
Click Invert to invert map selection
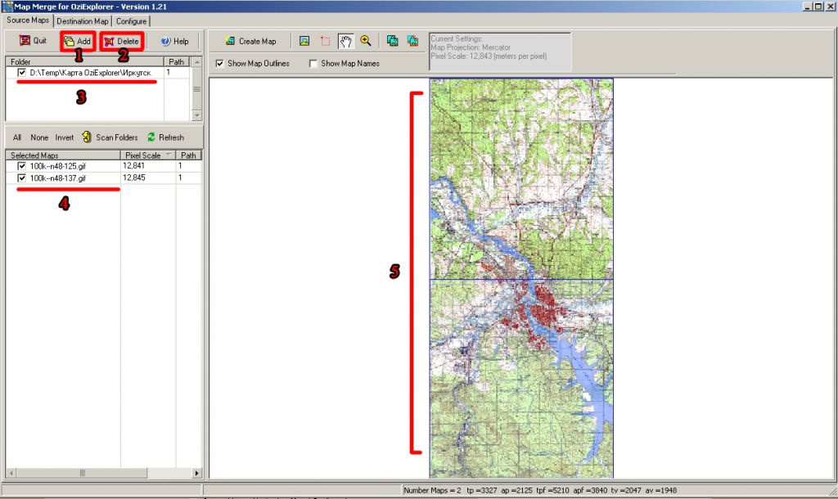(x=65, y=137)
